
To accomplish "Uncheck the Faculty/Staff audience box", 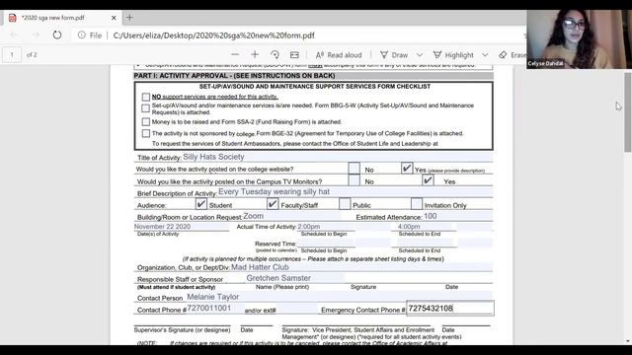I will coord(273,204).
